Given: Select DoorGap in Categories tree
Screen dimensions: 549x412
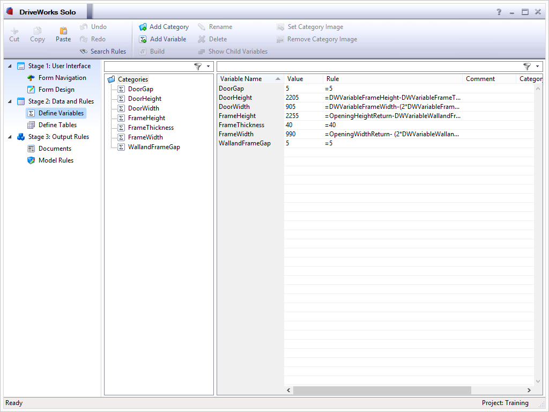Looking at the screenshot, I should pos(140,89).
